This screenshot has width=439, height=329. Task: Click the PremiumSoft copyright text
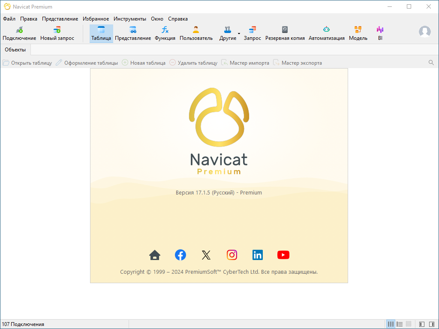pyautogui.click(x=219, y=272)
